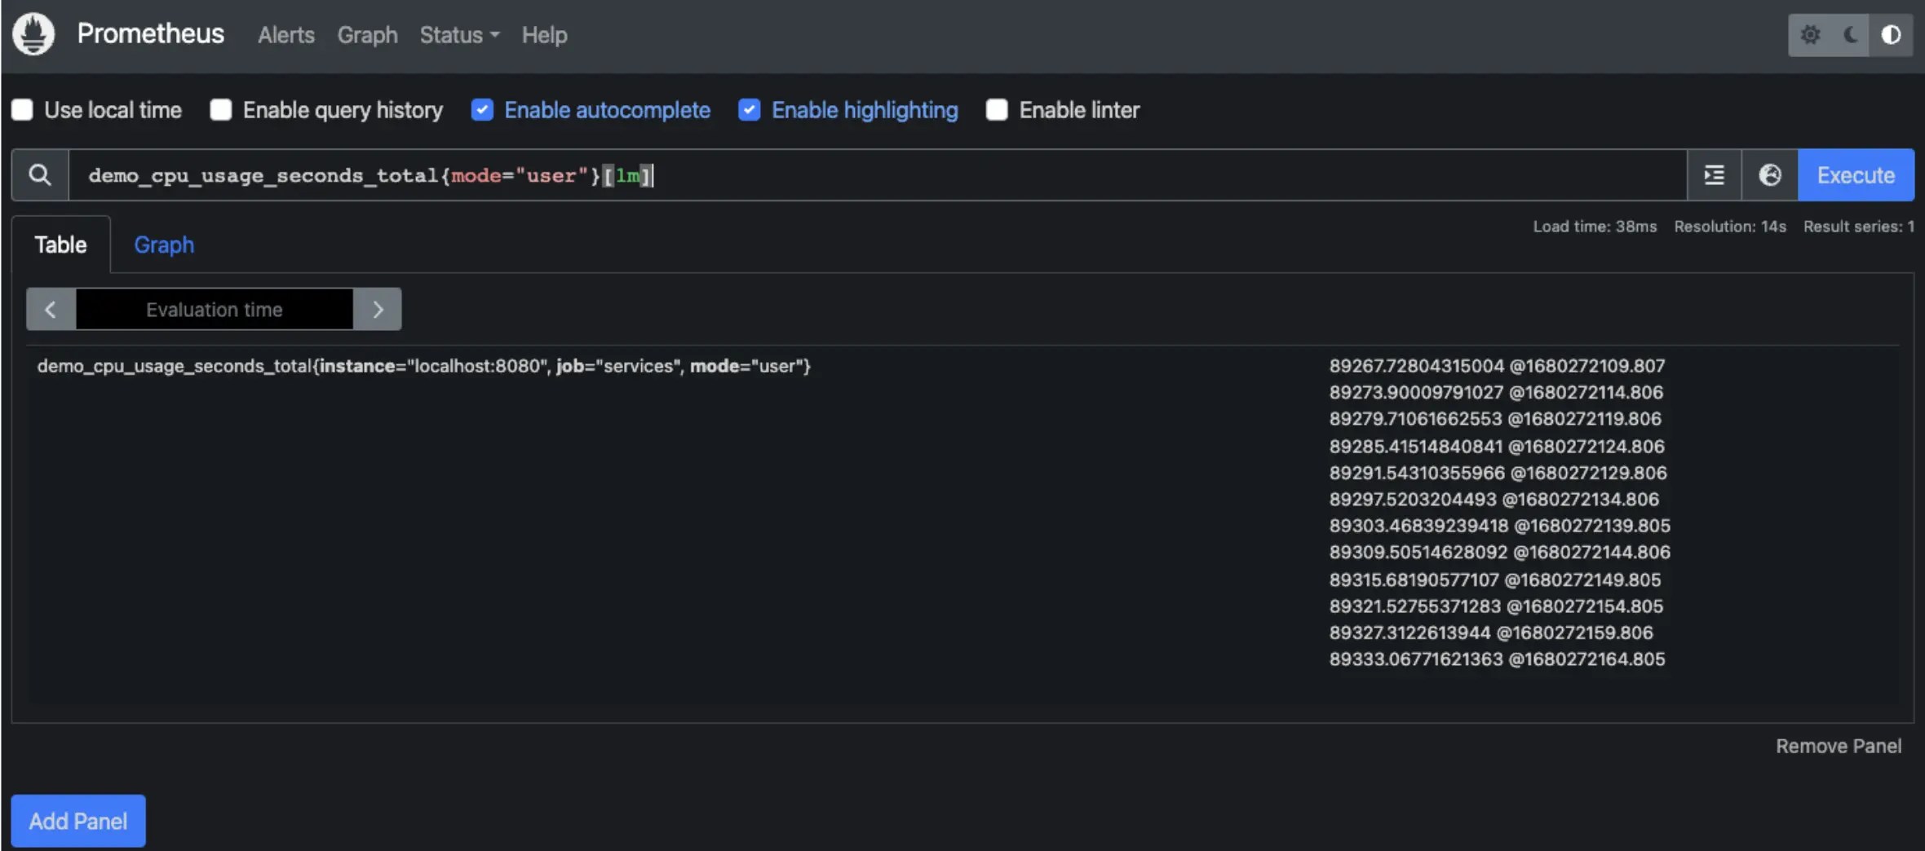Switch to the Graph tab
Screen dimensions: 1925x851
pyautogui.click(x=163, y=245)
